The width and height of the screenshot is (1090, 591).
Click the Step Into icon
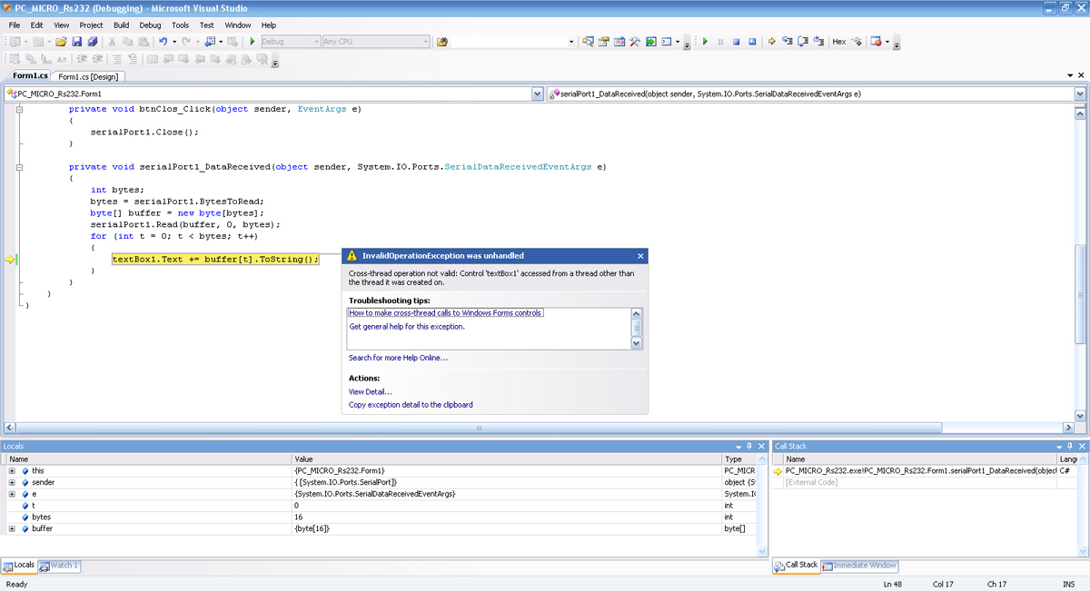pyautogui.click(x=788, y=42)
